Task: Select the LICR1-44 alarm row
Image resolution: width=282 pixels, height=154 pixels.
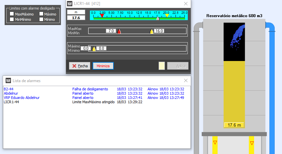Action: [x=97, y=102]
